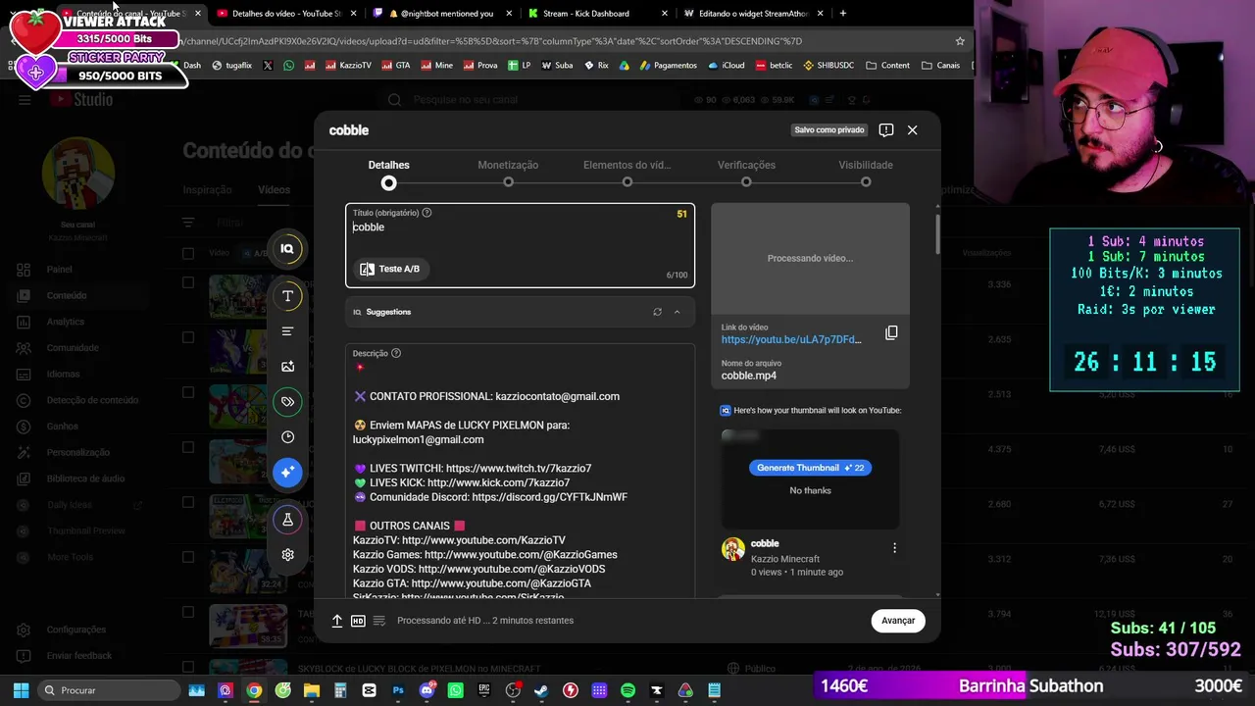Image resolution: width=1255 pixels, height=706 pixels.
Task: Close the cobble upload dialog
Action: pos(912,130)
